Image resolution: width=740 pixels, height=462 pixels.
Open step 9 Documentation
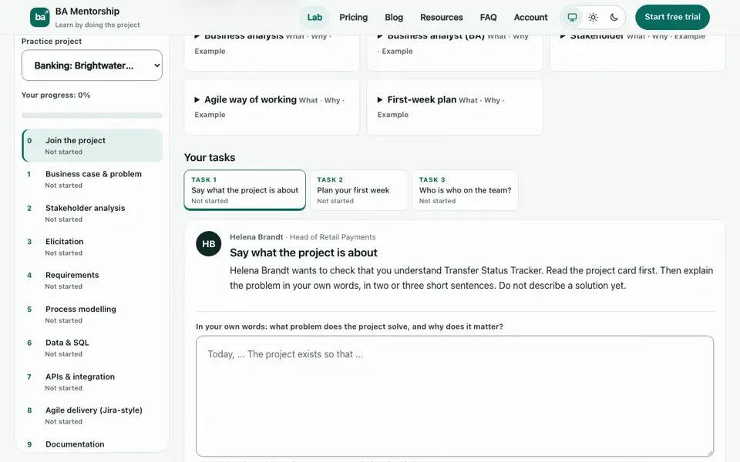(x=92, y=444)
